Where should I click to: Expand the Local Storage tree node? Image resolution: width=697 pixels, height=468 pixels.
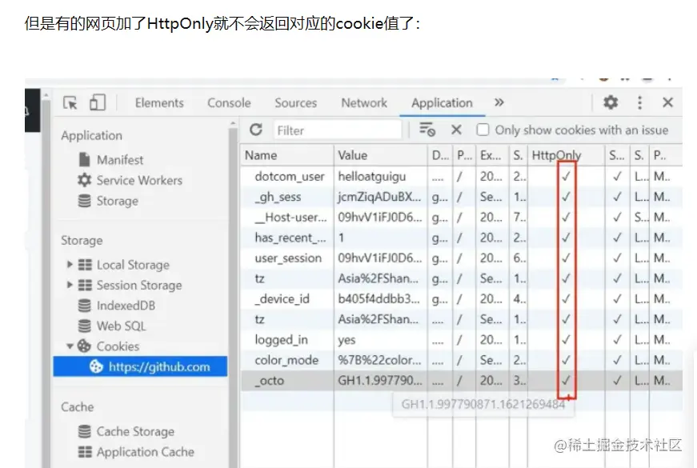click(x=70, y=265)
